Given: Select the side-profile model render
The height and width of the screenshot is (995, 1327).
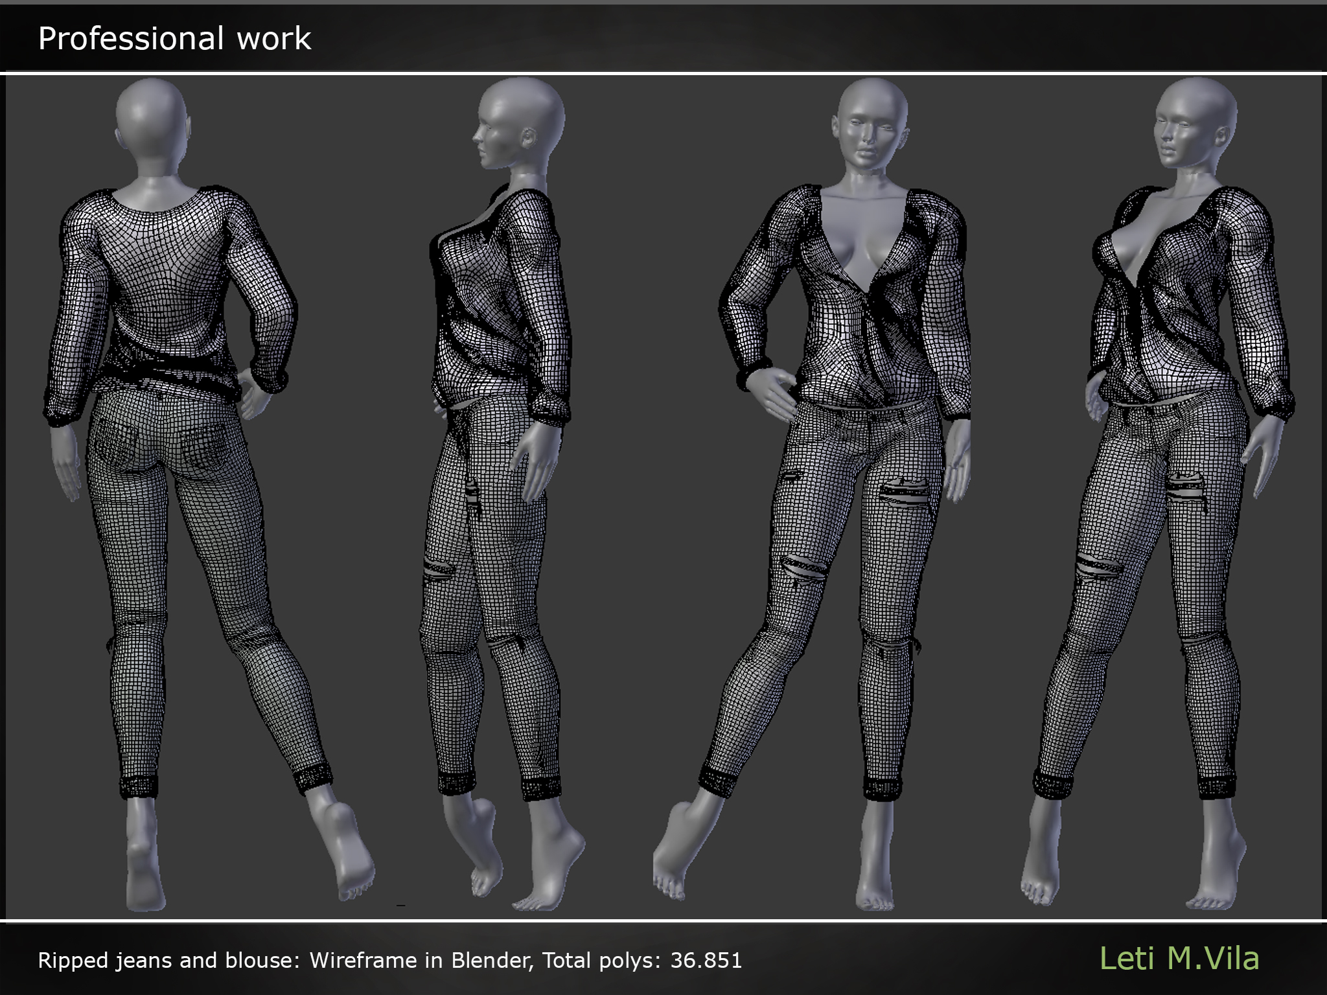Looking at the screenshot, I should [x=503, y=495].
